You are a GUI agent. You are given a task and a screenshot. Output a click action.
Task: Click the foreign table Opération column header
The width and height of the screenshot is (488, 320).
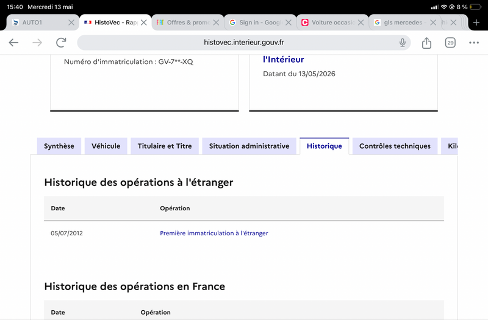(x=175, y=208)
